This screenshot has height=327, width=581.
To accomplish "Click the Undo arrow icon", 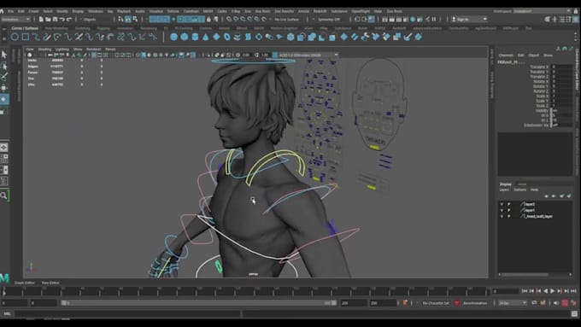I will pos(62,19).
